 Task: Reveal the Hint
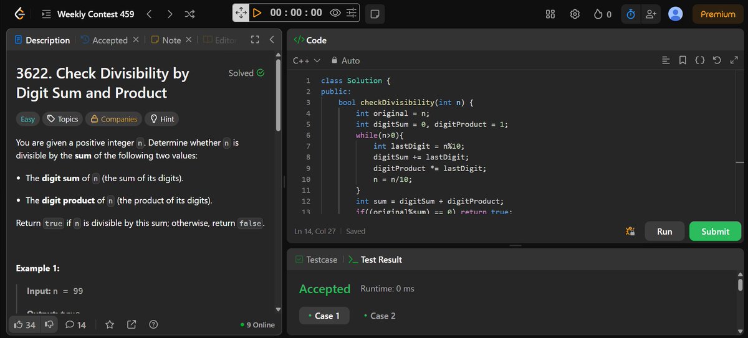[161, 119]
